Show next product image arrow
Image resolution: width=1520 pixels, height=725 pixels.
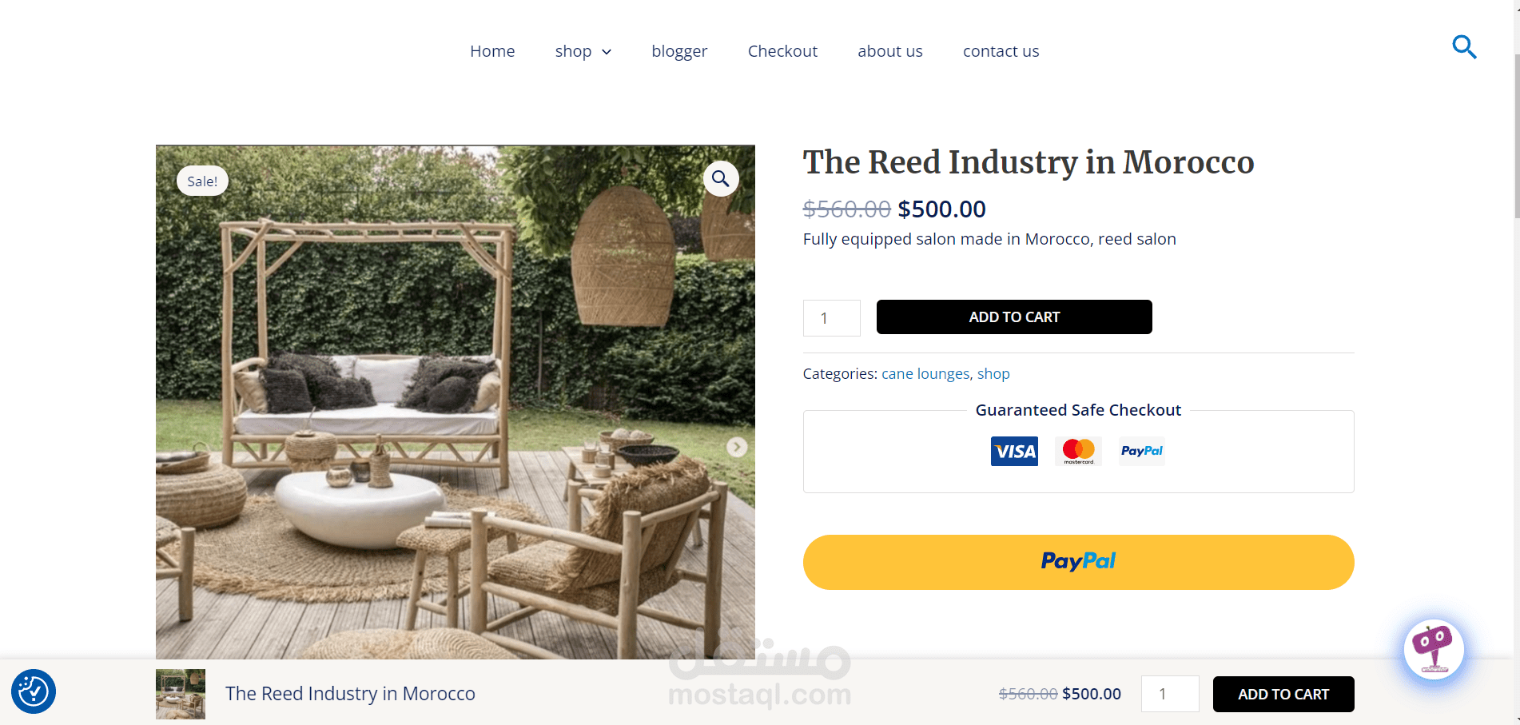737,447
